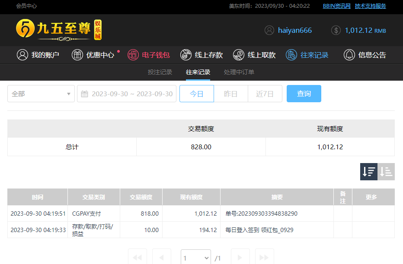
Task: Click the username haiyan666
Action: pyautogui.click(x=295, y=30)
